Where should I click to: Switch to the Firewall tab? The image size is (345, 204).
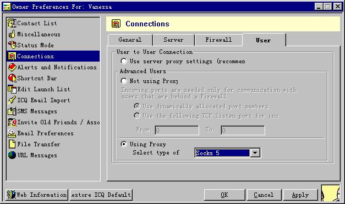[x=218, y=40]
